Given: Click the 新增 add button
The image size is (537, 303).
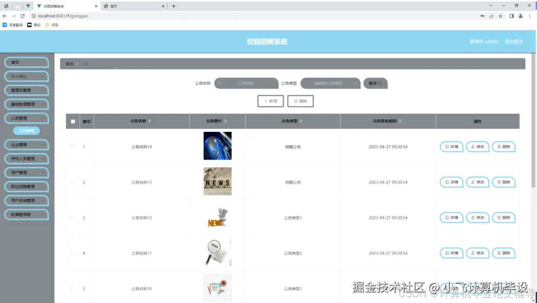Looking at the screenshot, I should [270, 101].
